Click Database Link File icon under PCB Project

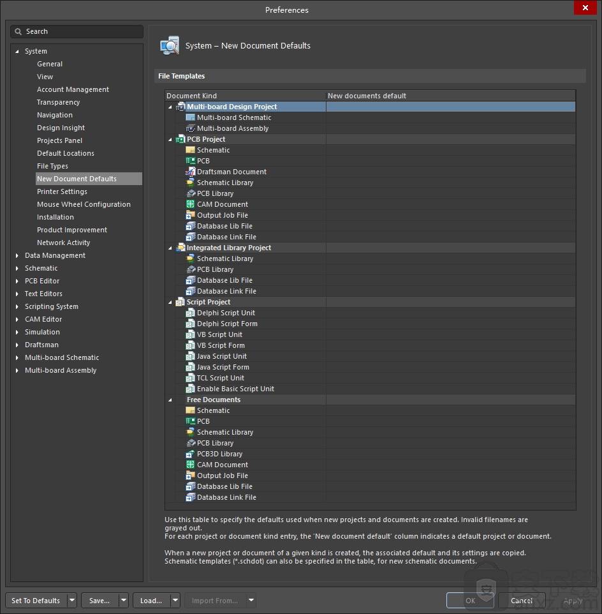pyautogui.click(x=190, y=237)
